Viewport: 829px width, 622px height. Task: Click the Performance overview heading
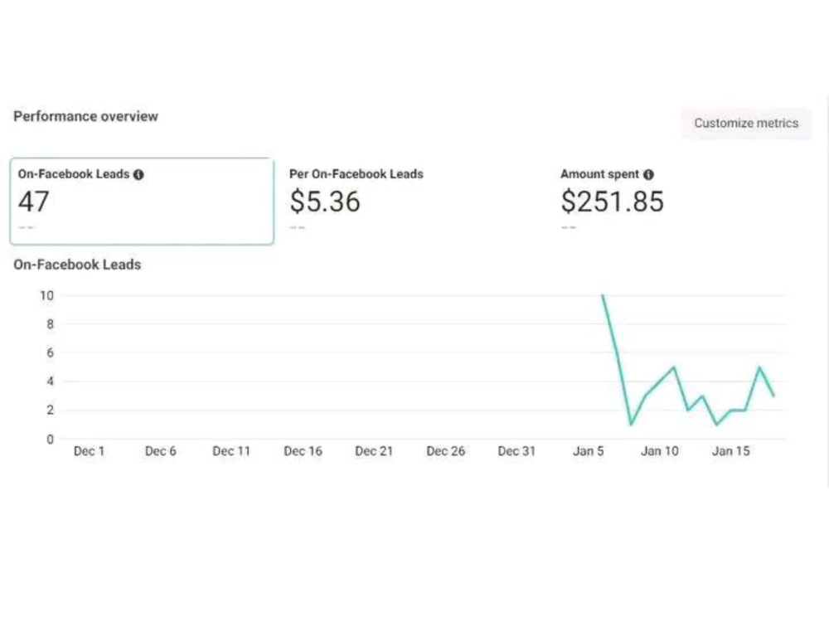(85, 116)
